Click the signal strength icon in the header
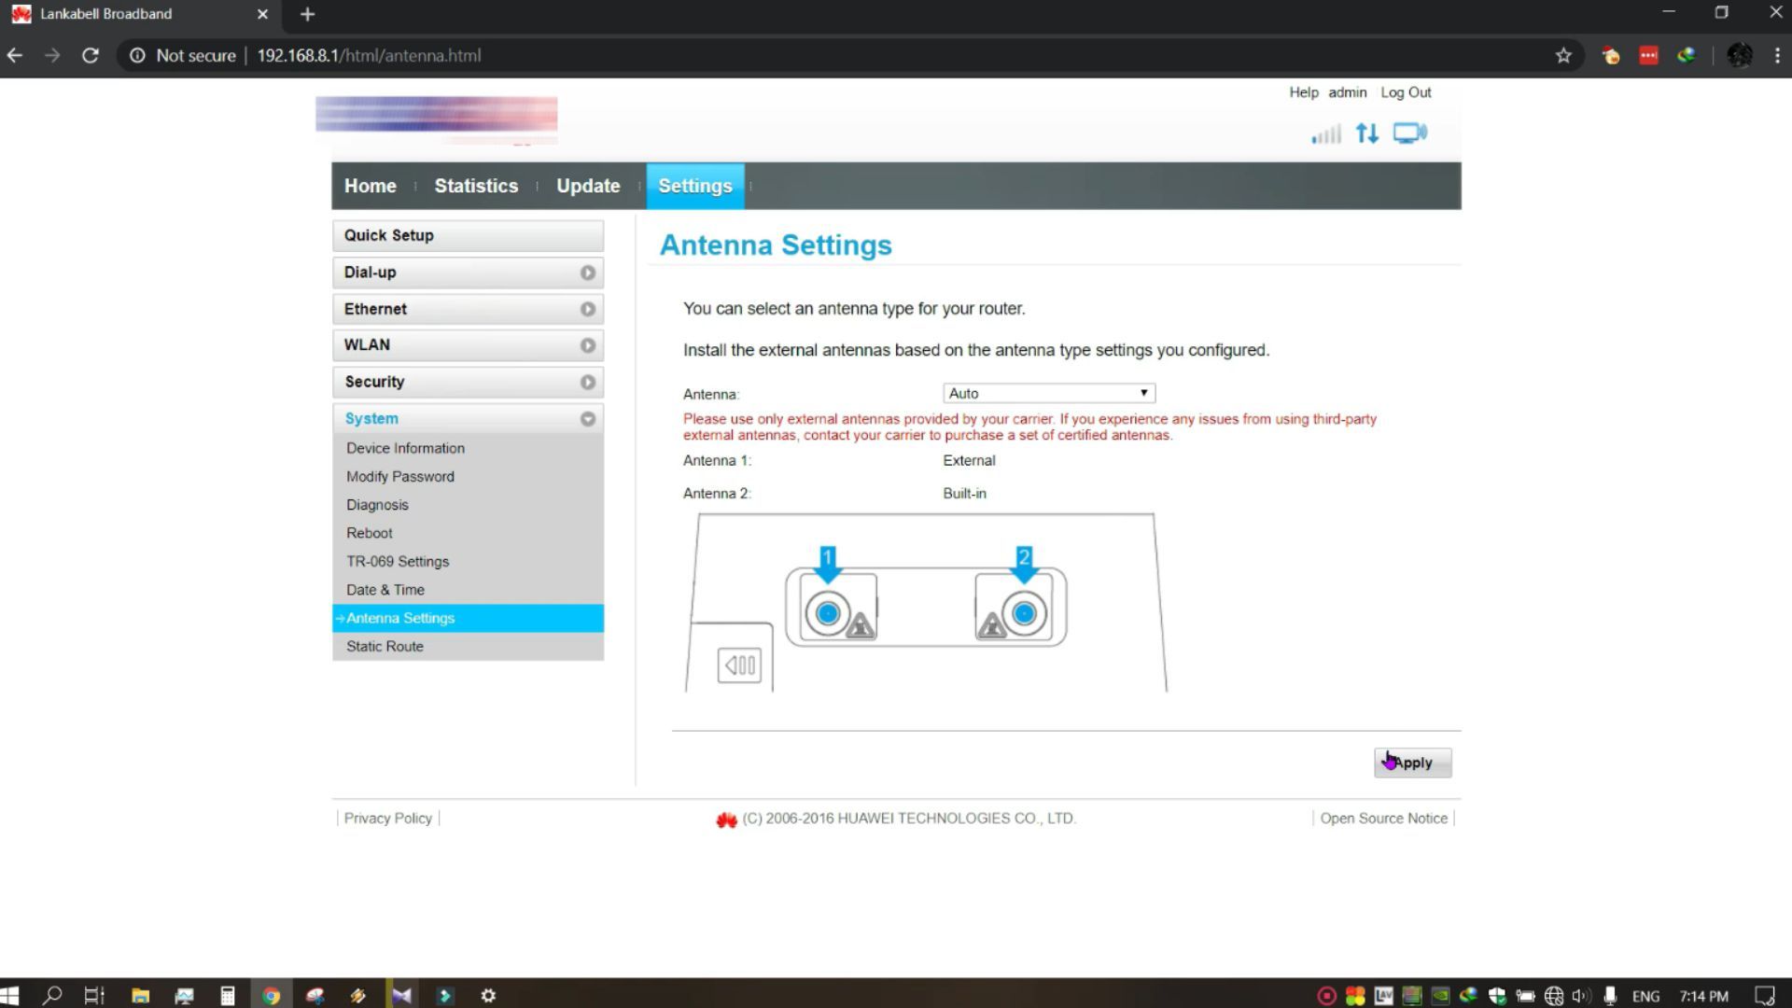Image resolution: width=1792 pixels, height=1008 pixels. click(1325, 133)
